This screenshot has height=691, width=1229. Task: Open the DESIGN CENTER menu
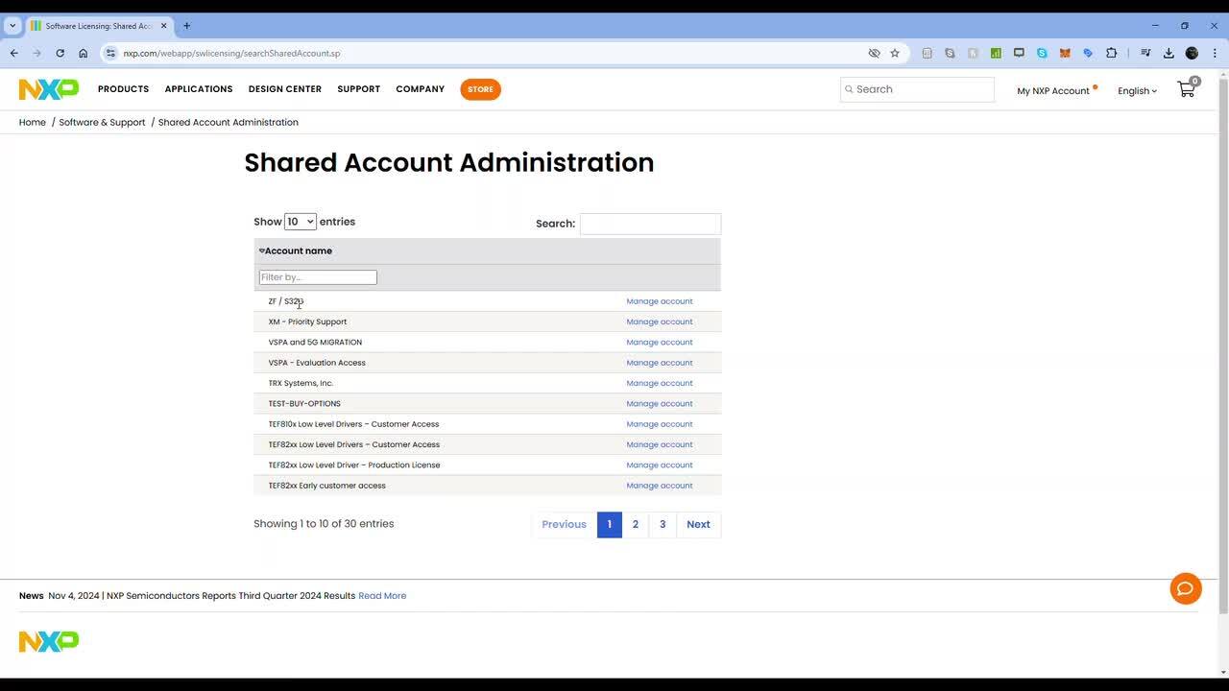pyautogui.click(x=284, y=89)
